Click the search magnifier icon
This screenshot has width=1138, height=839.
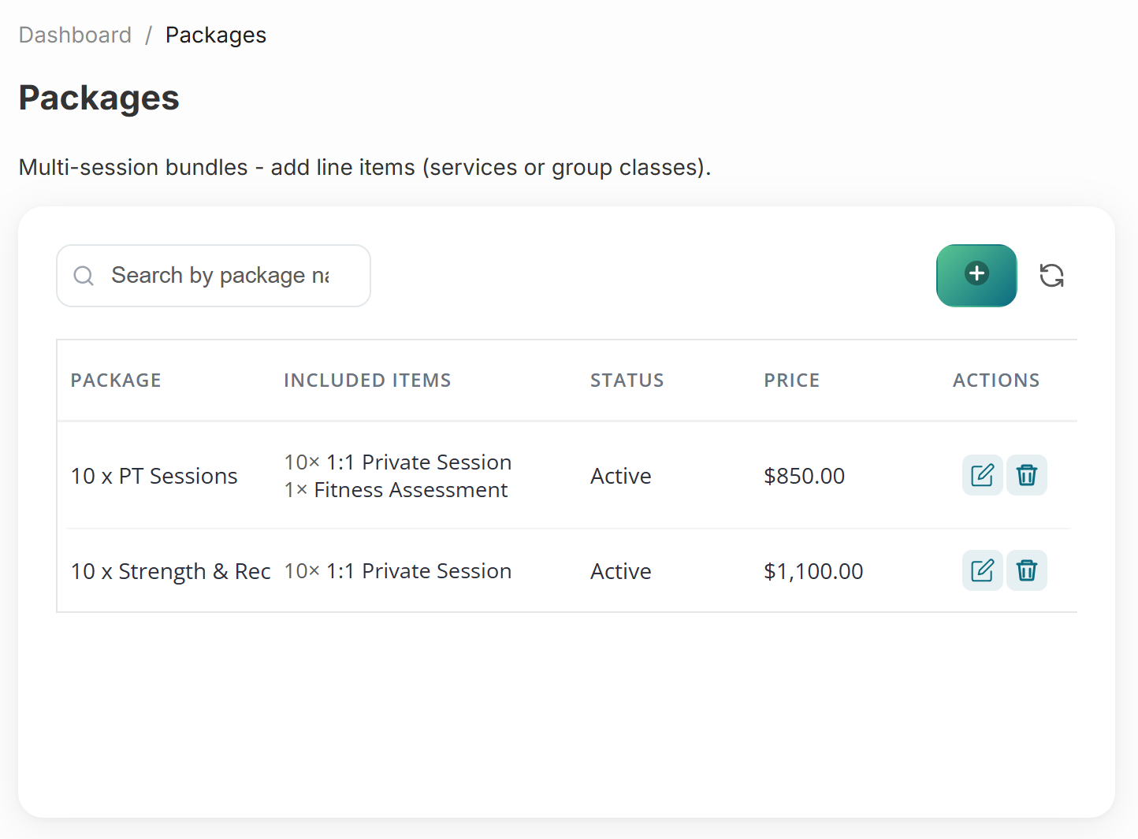(x=84, y=276)
